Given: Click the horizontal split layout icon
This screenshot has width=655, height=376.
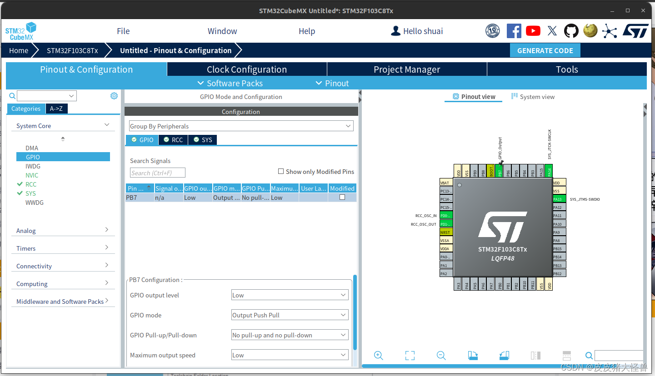Looking at the screenshot, I should (x=567, y=356).
